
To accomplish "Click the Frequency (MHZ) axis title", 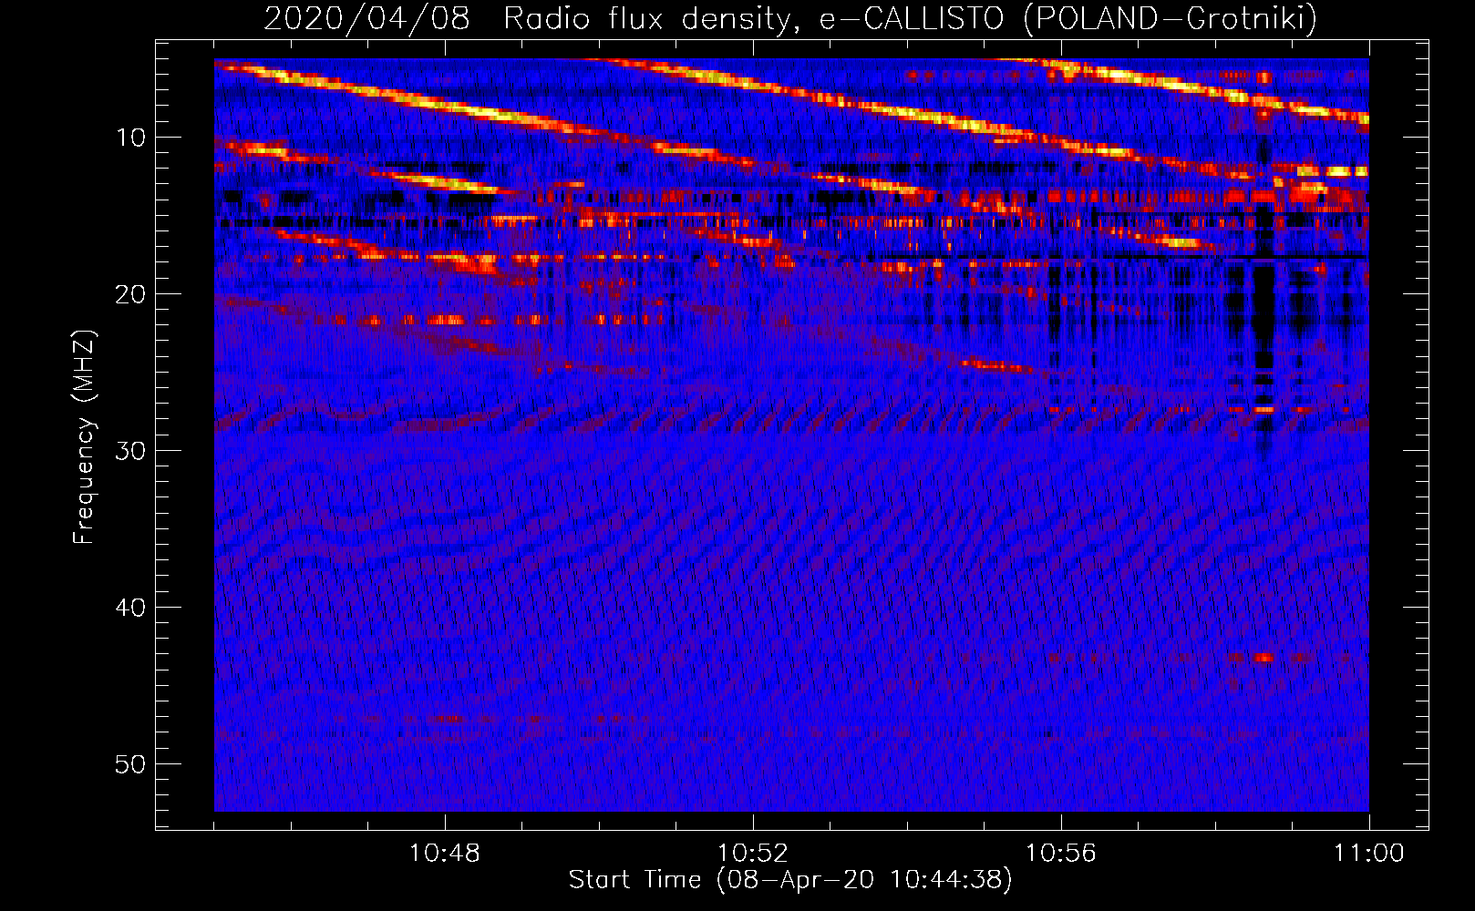I will [x=84, y=437].
